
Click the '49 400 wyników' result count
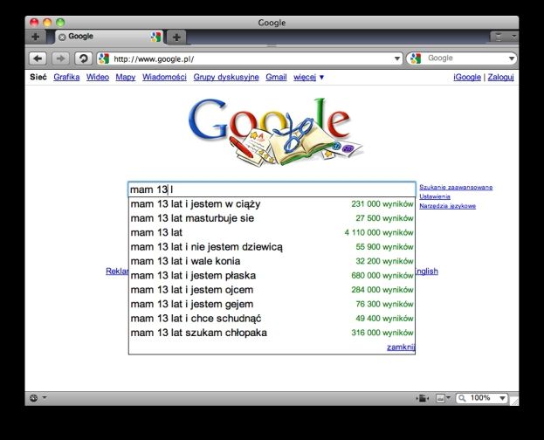(384, 318)
